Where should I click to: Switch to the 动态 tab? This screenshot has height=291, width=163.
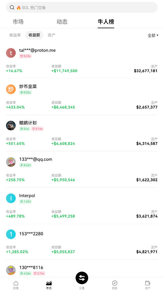(62, 22)
